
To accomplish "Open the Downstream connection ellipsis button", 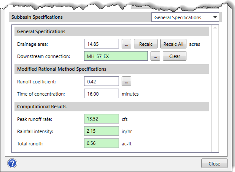I will [155, 56].
